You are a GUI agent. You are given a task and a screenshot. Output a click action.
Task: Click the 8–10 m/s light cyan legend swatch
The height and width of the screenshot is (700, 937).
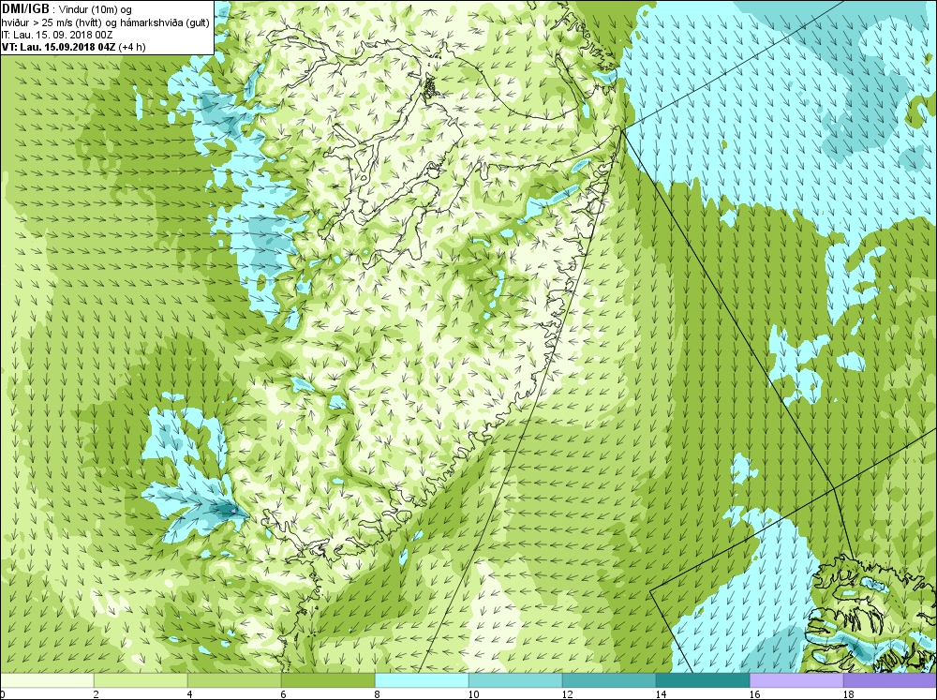pyautogui.click(x=422, y=680)
